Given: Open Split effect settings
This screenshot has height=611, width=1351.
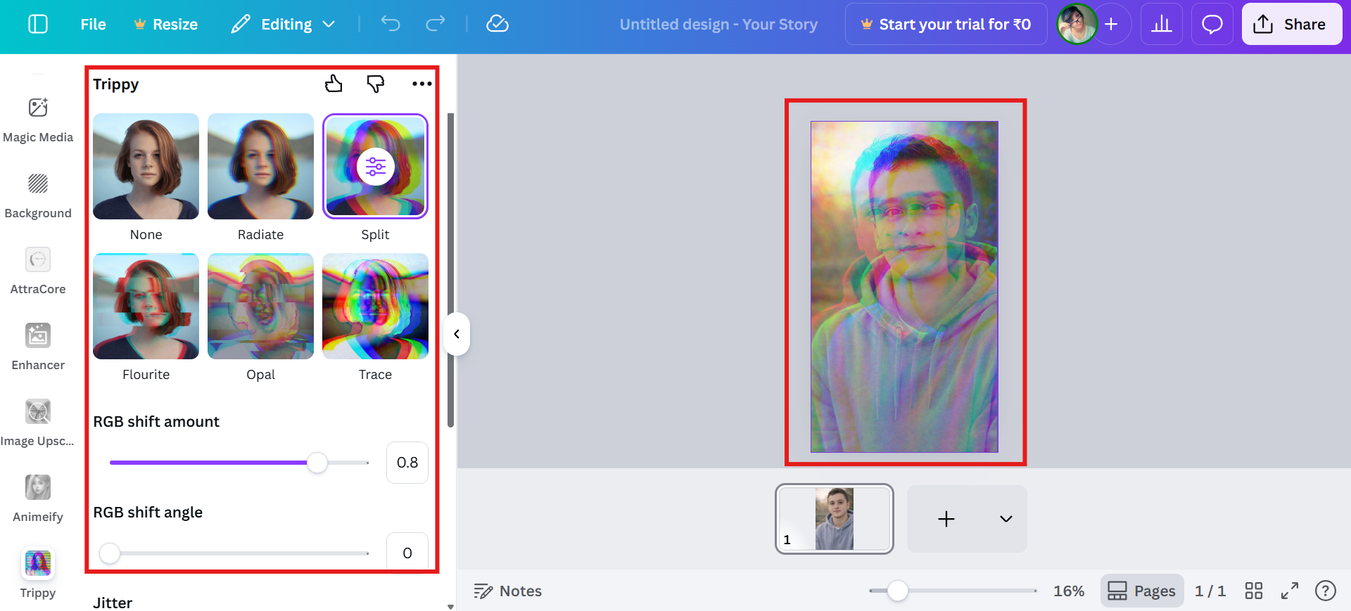Looking at the screenshot, I should pyautogui.click(x=375, y=167).
